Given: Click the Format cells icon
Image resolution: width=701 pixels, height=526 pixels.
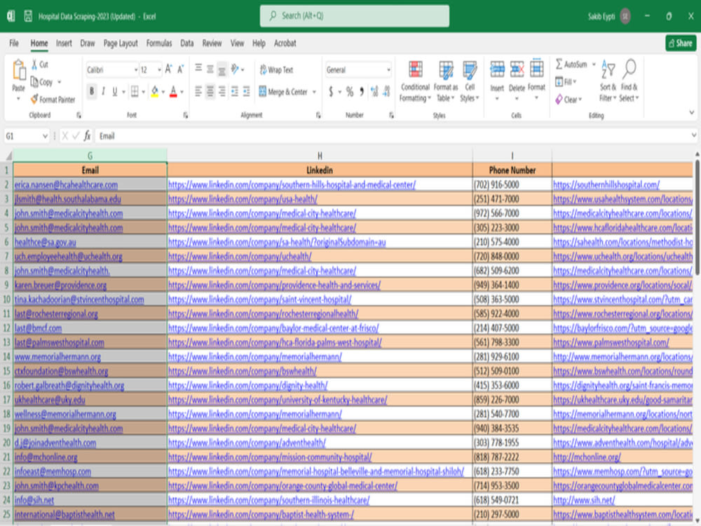Looking at the screenshot, I should click(536, 69).
